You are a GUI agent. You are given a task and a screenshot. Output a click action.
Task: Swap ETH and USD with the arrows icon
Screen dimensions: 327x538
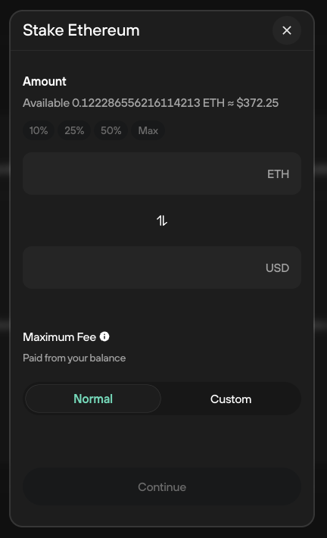162,221
